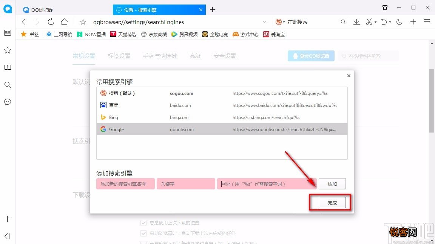Click the QQ browser logo icon
The image size is (435, 244).
click(8, 9)
